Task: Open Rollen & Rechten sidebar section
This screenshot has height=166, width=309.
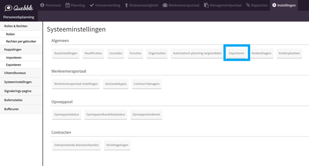Action: pyautogui.click(x=21, y=26)
